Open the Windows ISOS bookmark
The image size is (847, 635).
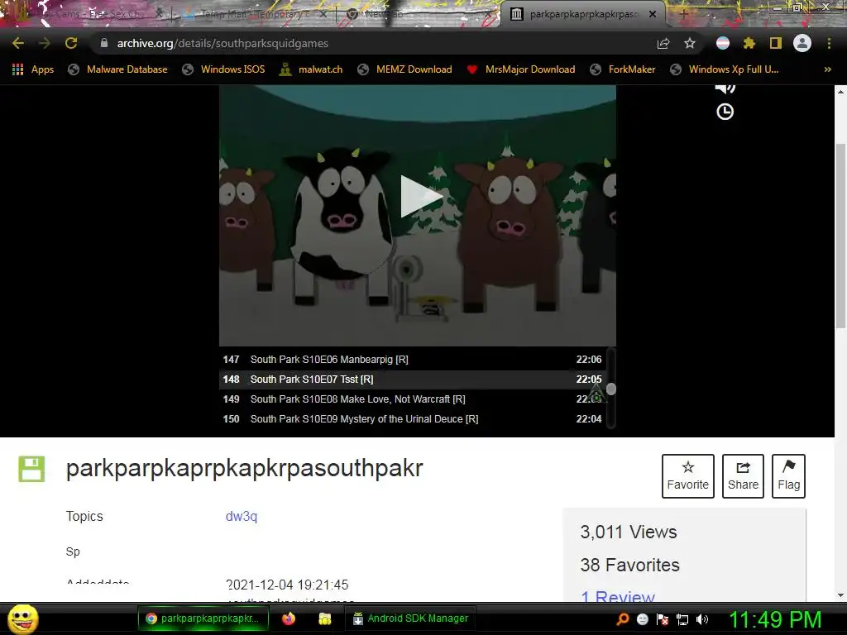point(223,69)
